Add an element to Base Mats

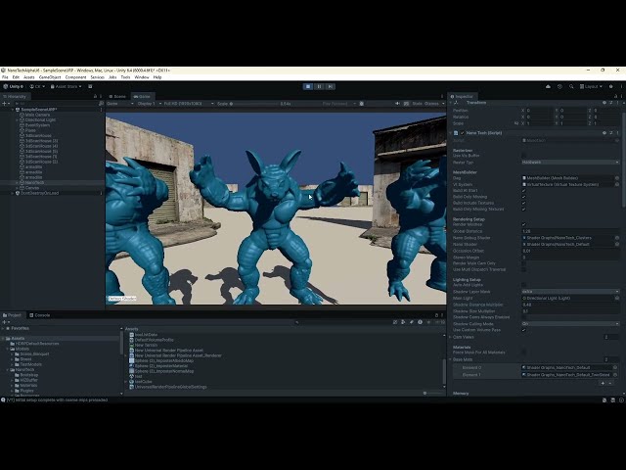[x=603, y=383]
